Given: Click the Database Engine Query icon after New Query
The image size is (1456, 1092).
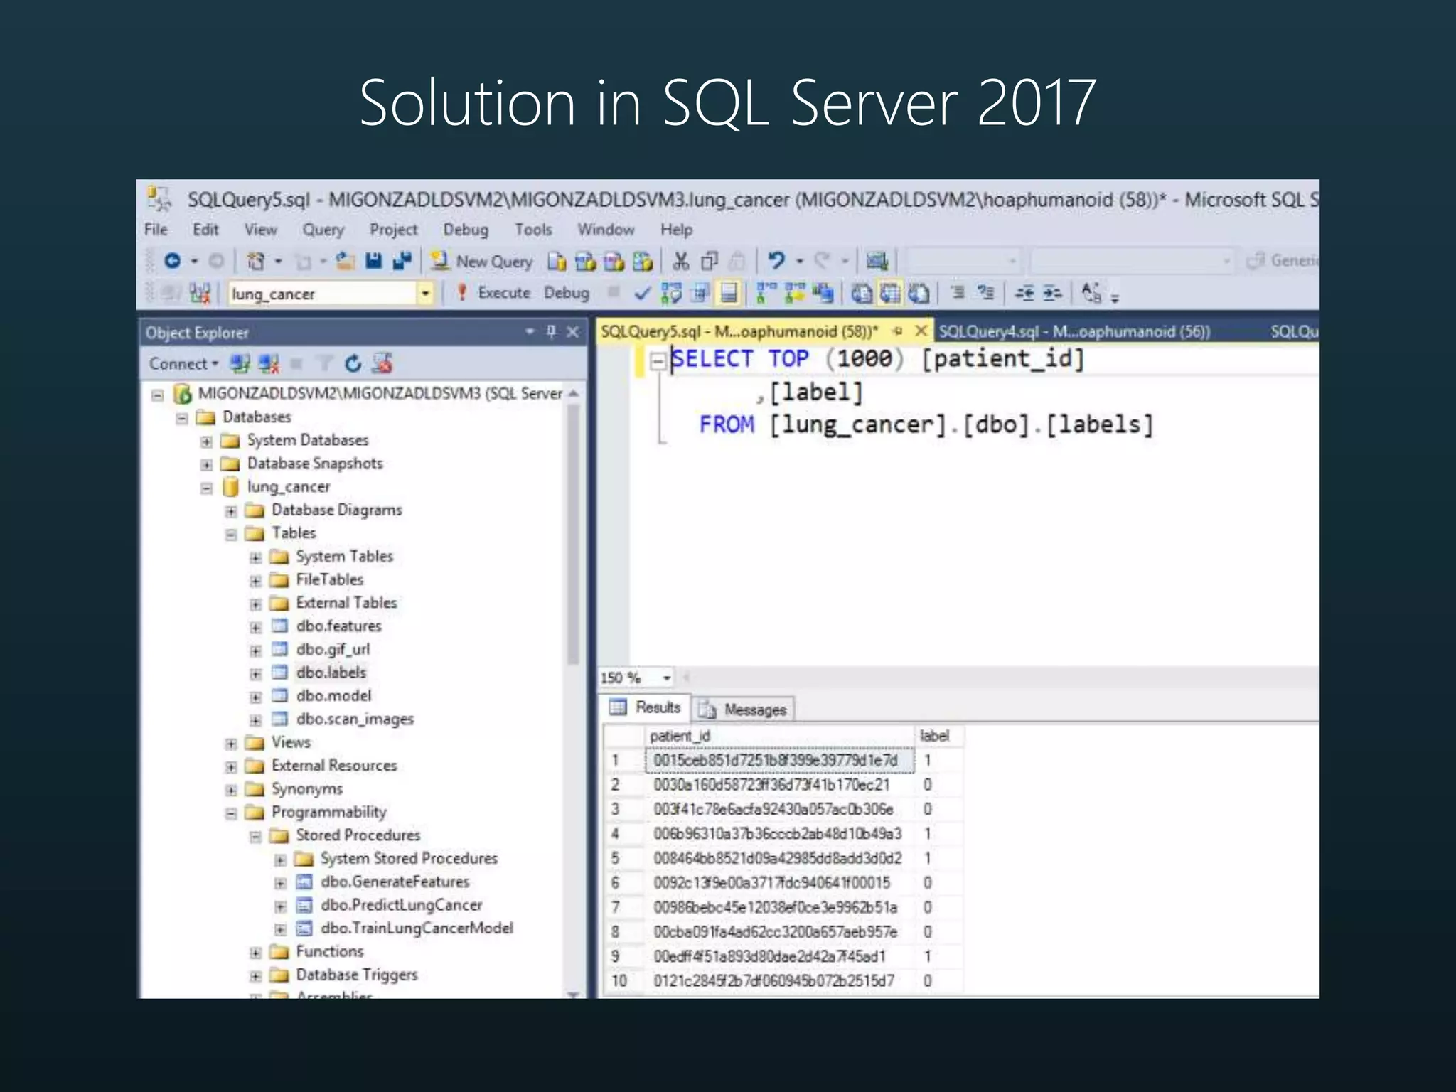Looking at the screenshot, I should pyautogui.click(x=557, y=262).
